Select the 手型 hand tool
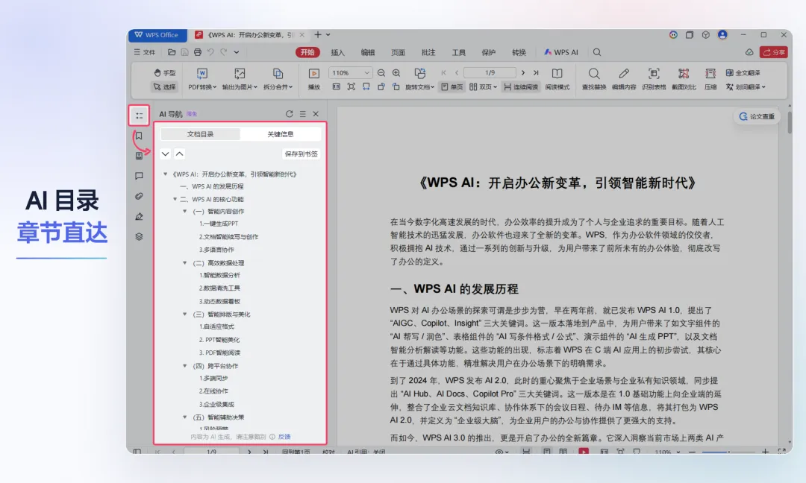 pyautogui.click(x=164, y=73)
